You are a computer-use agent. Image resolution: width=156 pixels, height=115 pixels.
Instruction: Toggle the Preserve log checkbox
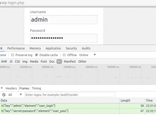pyautogui.click(x=12, y=55)
